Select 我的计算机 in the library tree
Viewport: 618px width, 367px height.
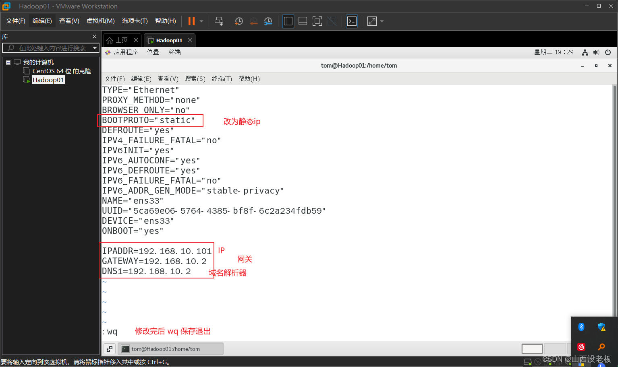tap(38, 62)
